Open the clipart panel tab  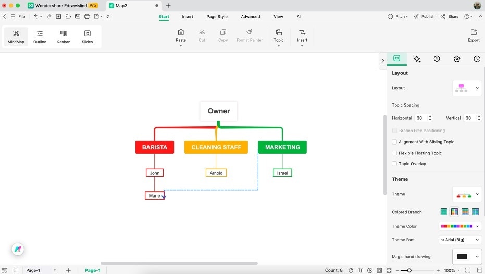point(457,59)
